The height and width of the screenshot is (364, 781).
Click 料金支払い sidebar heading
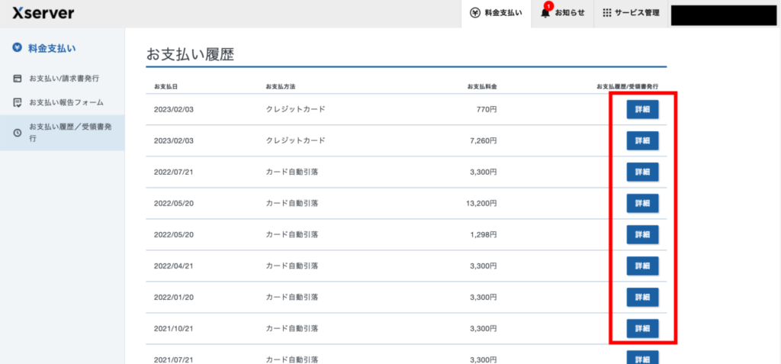point(53,47)
